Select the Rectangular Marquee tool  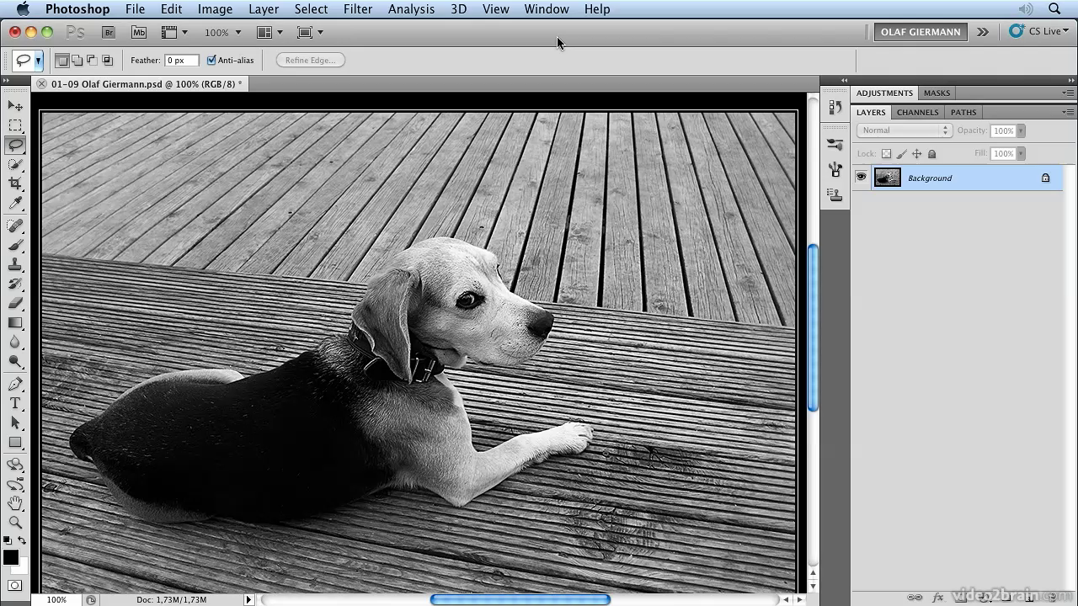pyautogui.click(x=15, y=125)
